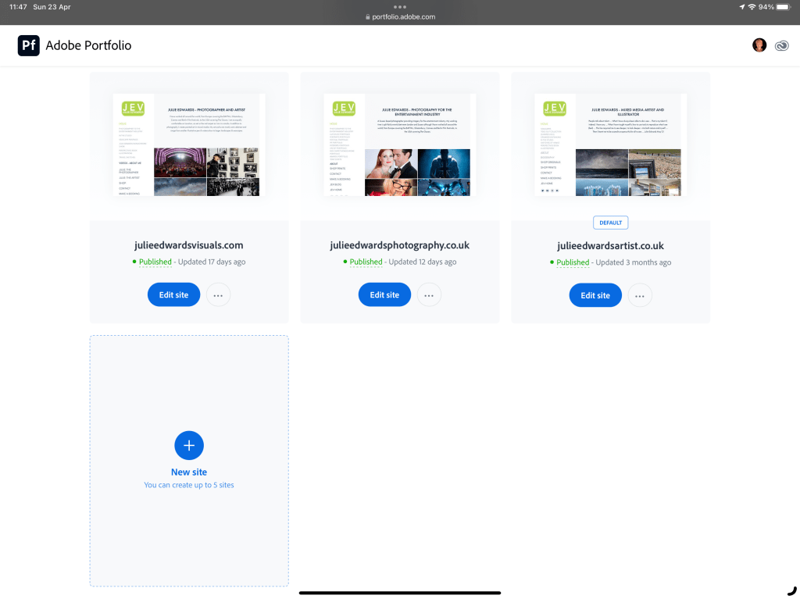Open julieedwardsvisuals.com site thumbnail preview
800x599 pixels.
point(189,144)
